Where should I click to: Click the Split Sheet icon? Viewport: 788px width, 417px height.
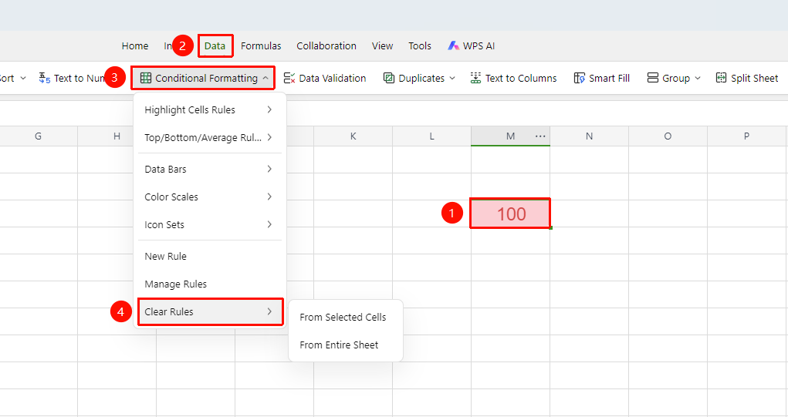coord(721,78)
